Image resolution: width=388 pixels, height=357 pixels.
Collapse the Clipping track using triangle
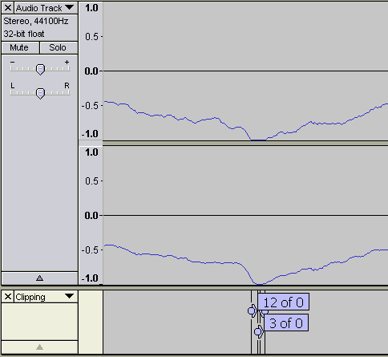click(x=39, y=347)
